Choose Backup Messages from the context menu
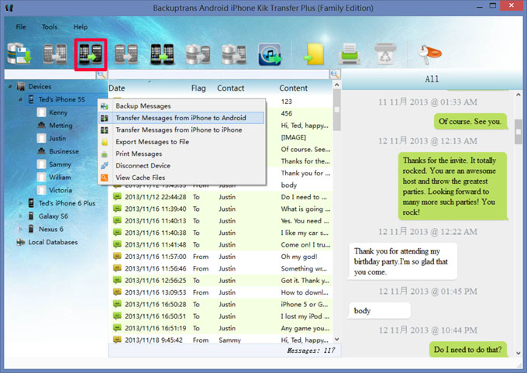Viewport: 527px width, 373px height. coord(181,106)
